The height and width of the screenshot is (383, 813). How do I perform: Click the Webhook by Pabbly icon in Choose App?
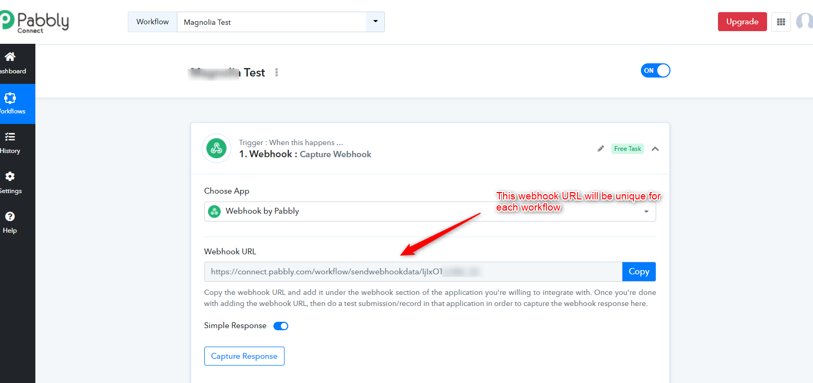click(x=214, y=211)
